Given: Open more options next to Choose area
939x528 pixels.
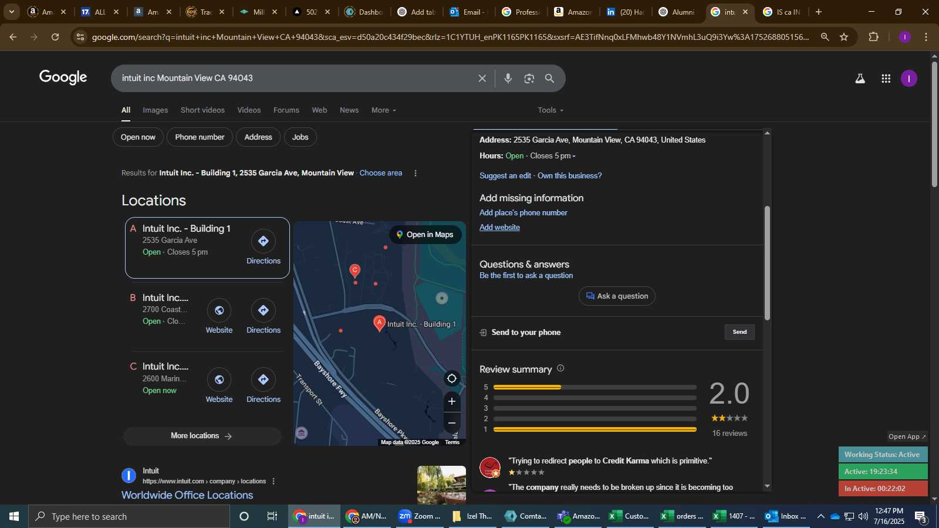Looking at the screenshot, I should pos(416,173).
